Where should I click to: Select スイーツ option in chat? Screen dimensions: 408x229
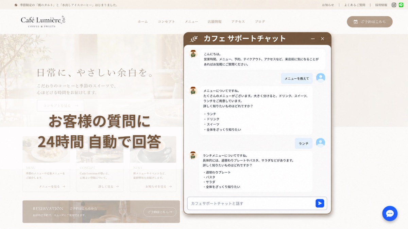(211, 125)
